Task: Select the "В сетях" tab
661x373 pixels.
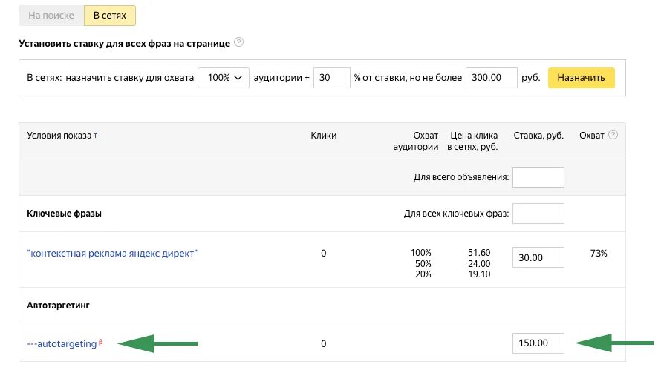Action: point(109,15)
